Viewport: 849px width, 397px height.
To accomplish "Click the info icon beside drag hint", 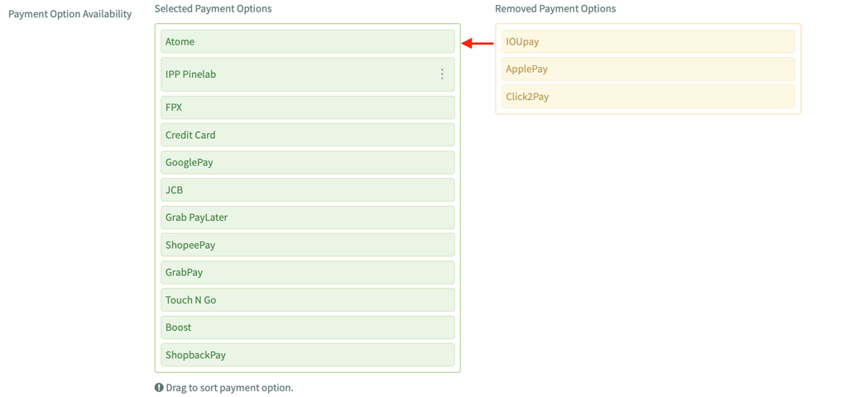I will coord(159,388).
